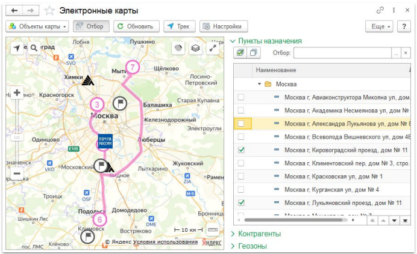Uncheck Кировоградский проезд checkbox
Viewport: 417px width, 254px height.
241,150
